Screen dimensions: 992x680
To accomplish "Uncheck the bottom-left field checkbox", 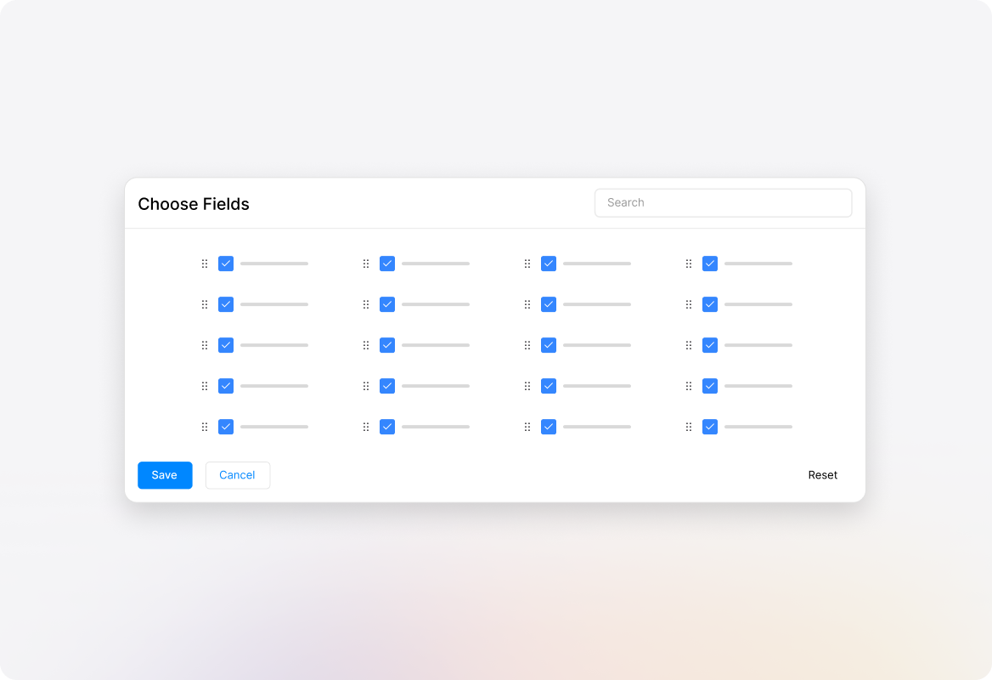I will 226,427.
